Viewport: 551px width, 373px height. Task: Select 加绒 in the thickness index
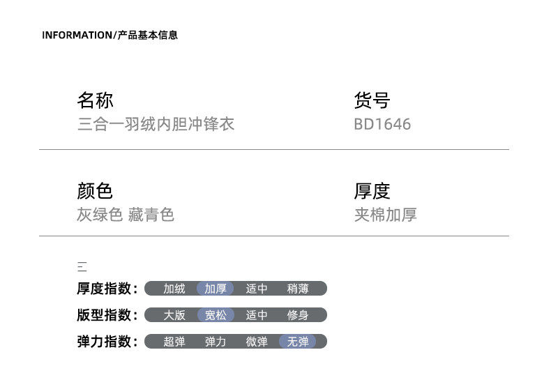tap(174, 289)
